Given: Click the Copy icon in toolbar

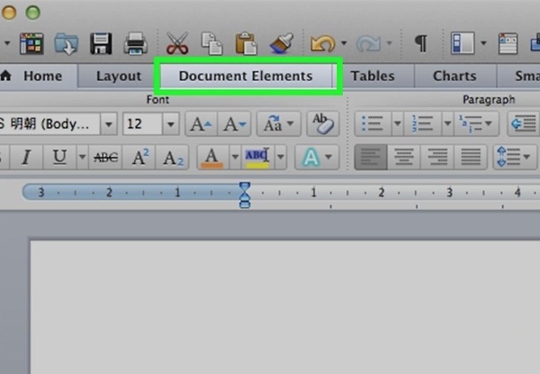Looking at the screenshot, I should coord(212,42).
